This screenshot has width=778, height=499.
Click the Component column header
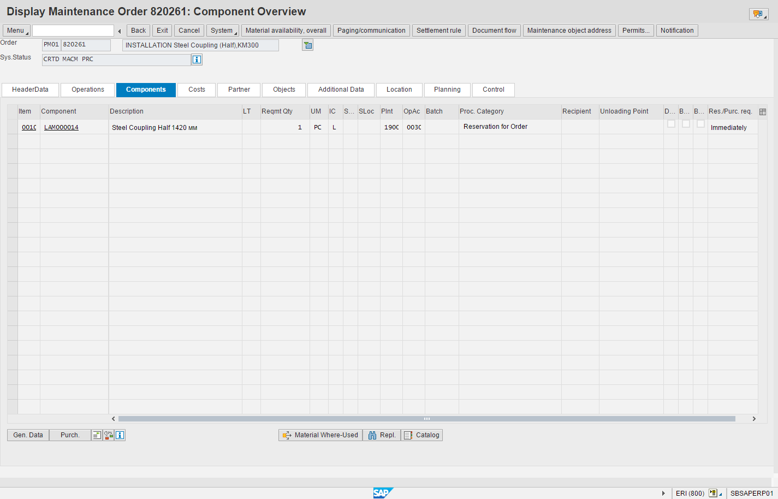point(74,111)
